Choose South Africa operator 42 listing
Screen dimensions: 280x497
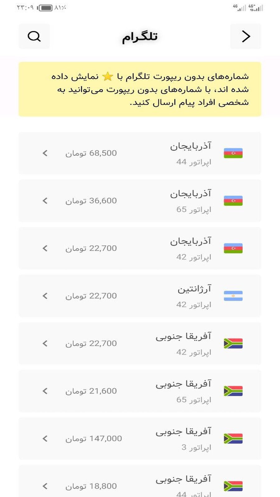click(x=140, y=343)
